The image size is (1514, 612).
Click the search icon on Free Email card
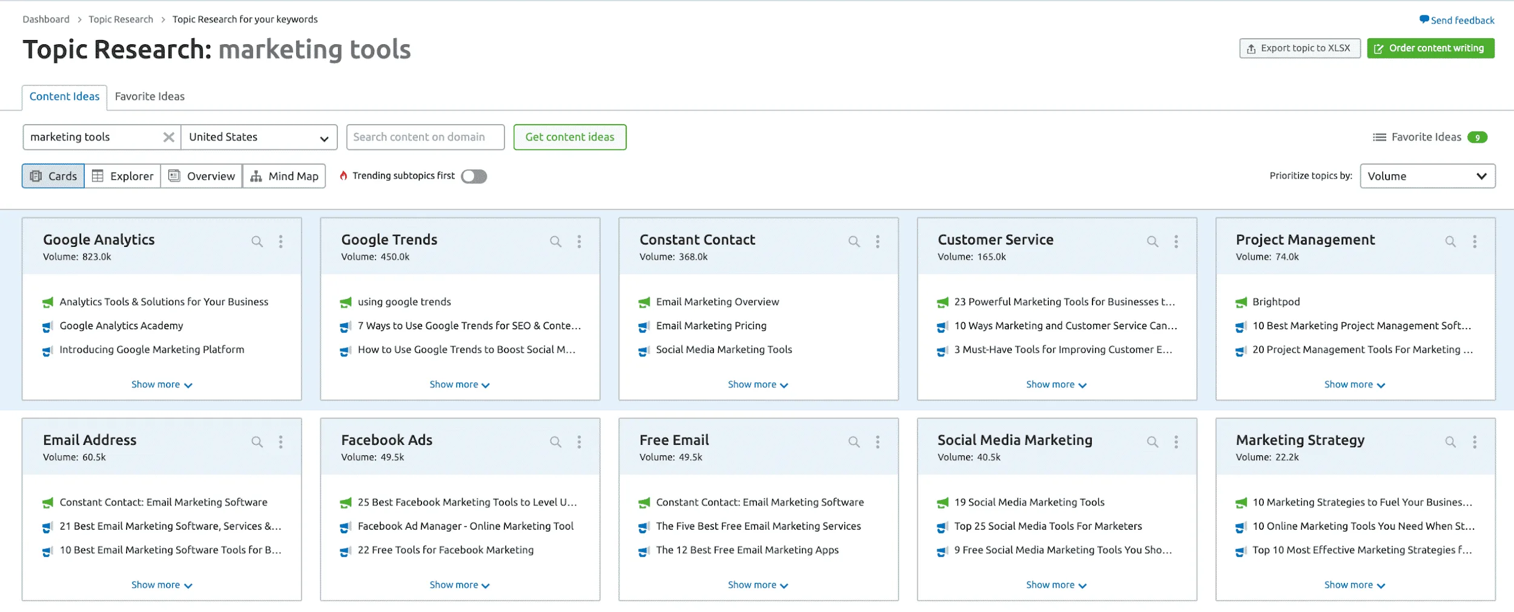[854, 442]
